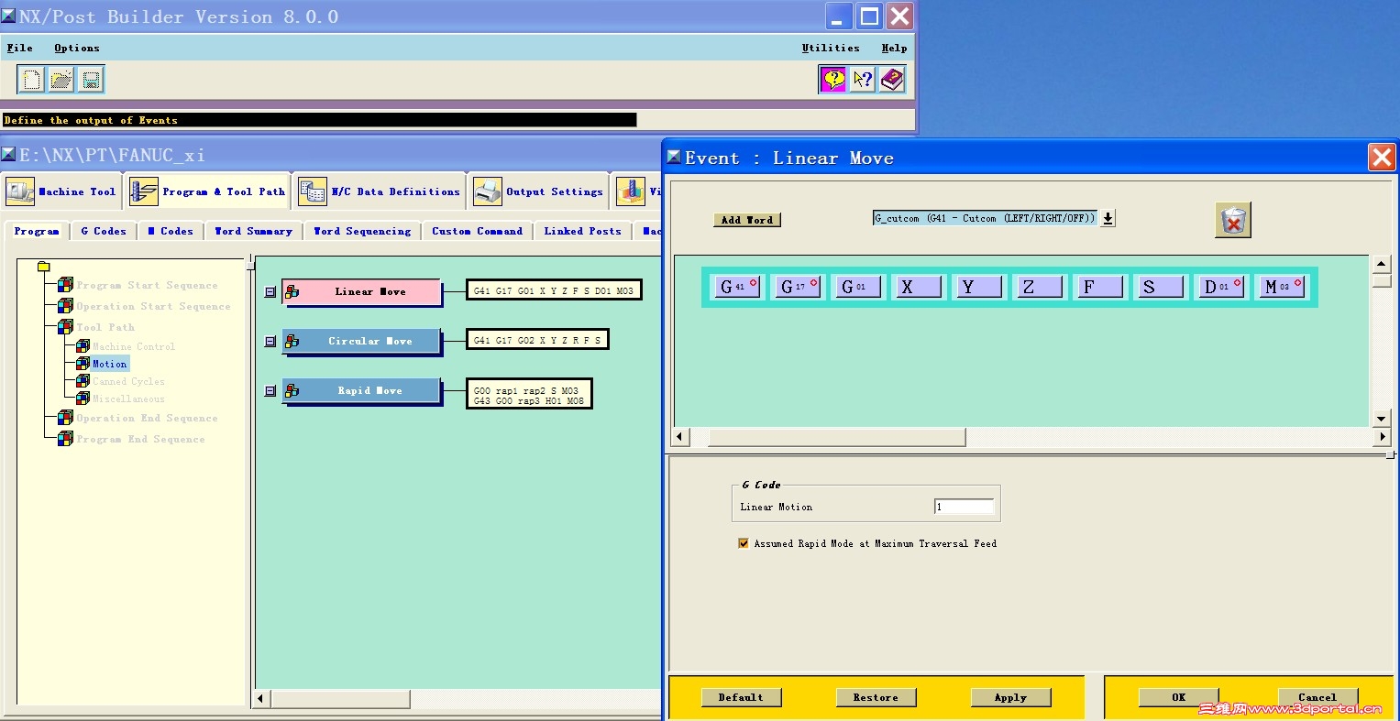Select Program Start Sequence in the tree
1400x721 pixels.
tap(147, 285)
